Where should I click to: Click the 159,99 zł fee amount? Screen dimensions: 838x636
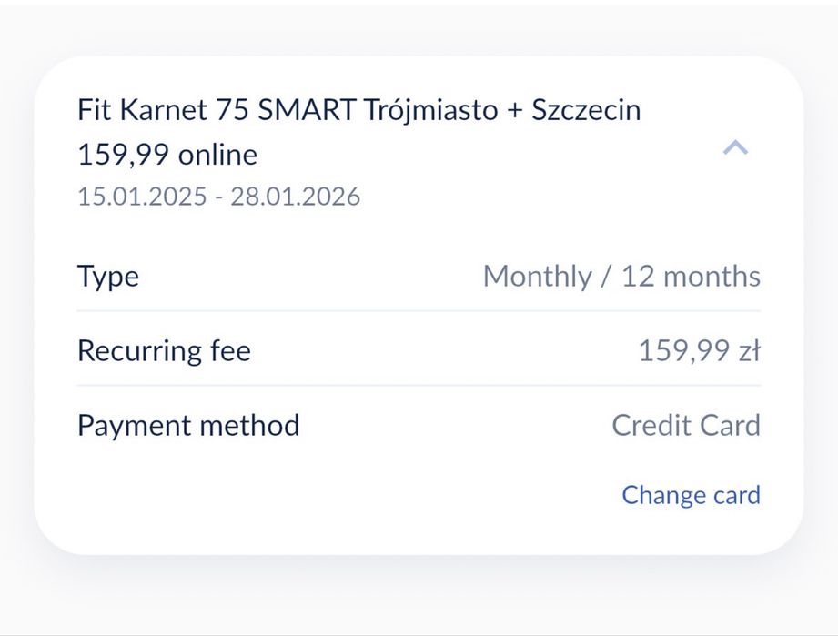pos(699,350)
